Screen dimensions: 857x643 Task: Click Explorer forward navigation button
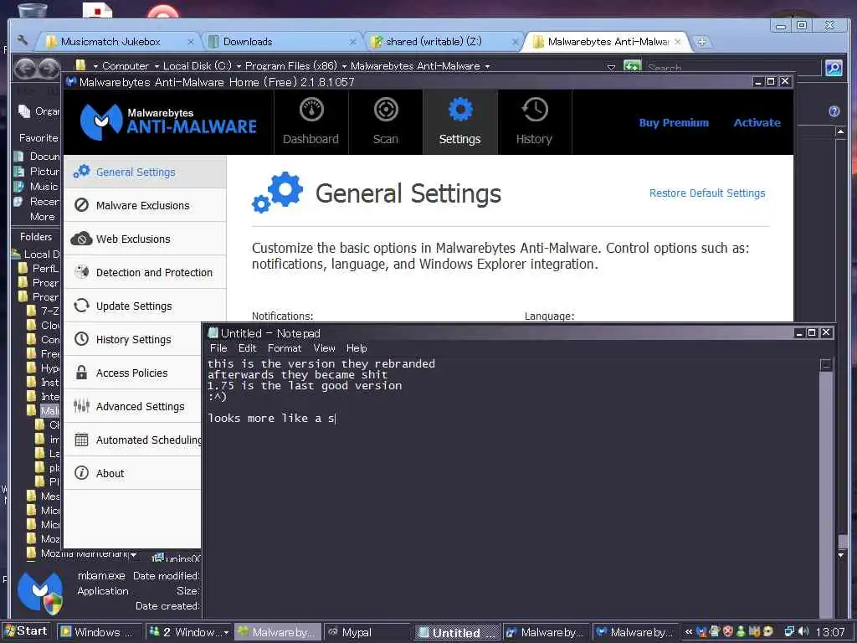(x=49, y=68)
